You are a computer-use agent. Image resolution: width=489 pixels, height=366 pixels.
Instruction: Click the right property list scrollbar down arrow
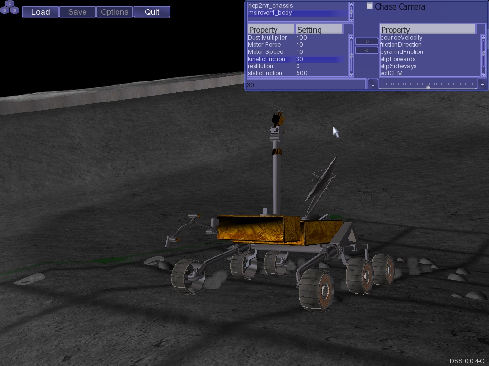(x=484, y=75)
